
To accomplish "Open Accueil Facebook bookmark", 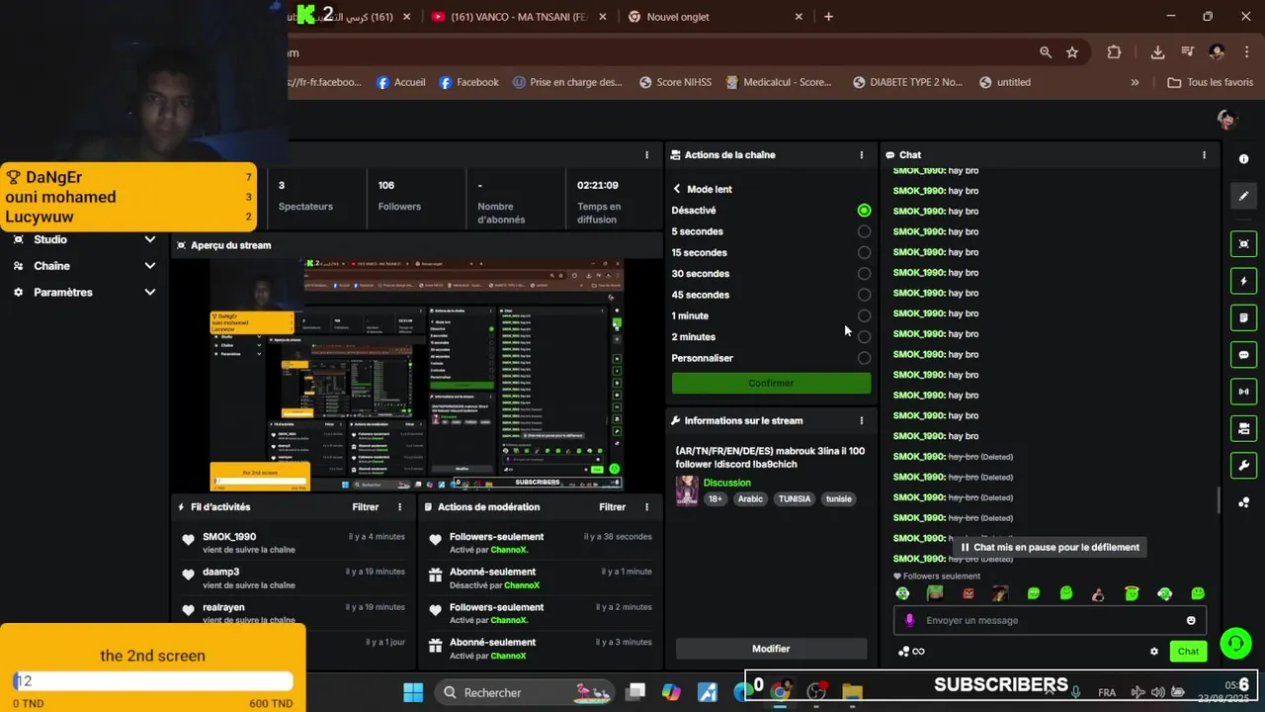I will pyautogui.click(x=401, y=83).
